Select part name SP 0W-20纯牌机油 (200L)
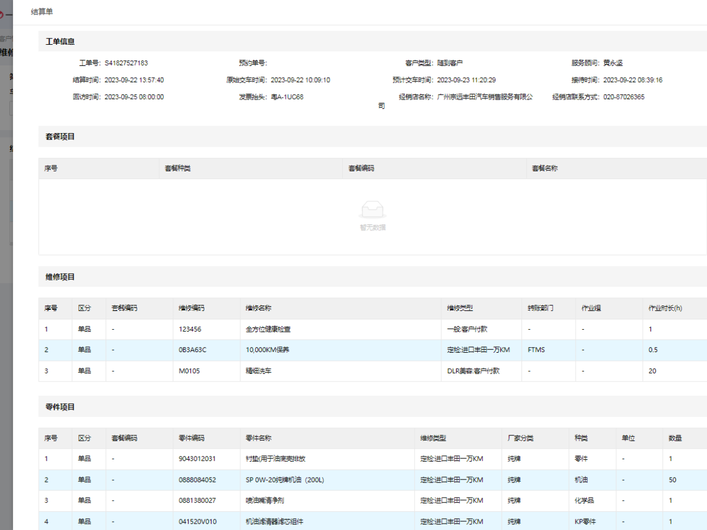 coord(285,480)
